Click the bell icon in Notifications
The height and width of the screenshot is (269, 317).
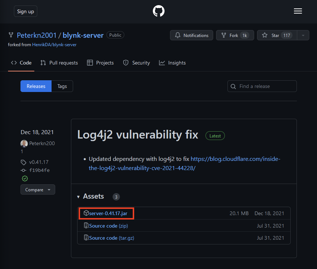click(177, 35)
